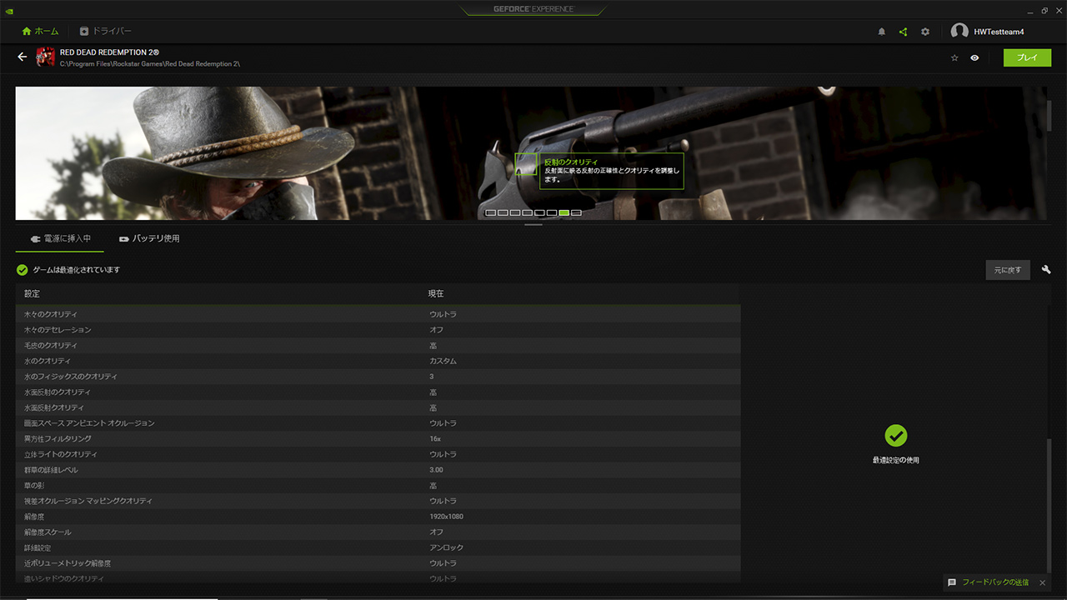Image resolution: width=1067 pixels, height=600 pixels.
Task: Click the カスタム value
Action: point(443,361)
